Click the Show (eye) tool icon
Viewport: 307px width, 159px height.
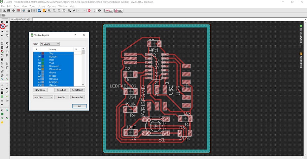[x=7, y=22]
